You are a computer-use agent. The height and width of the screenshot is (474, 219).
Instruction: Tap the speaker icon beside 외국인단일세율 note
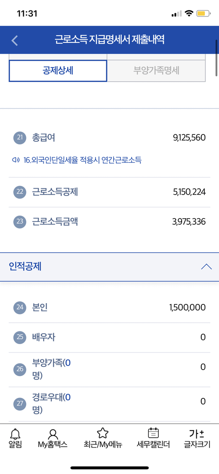click(x=16, y=160)
